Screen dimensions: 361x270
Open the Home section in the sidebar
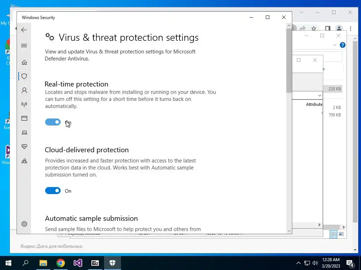(24, 63)
